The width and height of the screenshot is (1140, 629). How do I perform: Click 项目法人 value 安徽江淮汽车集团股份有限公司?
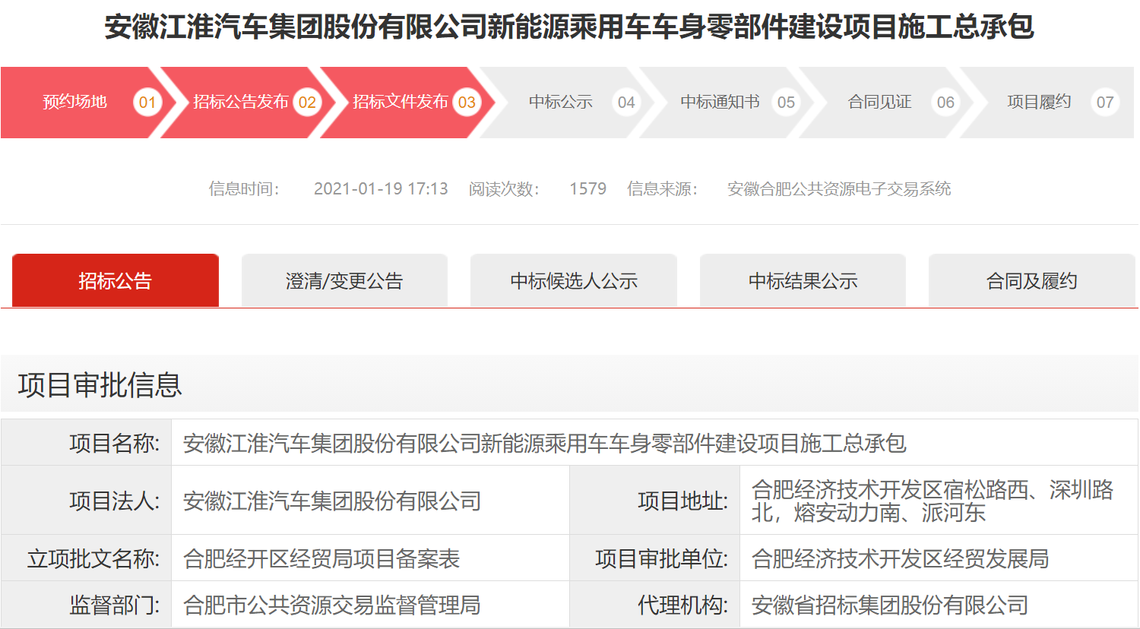point(370,501)
